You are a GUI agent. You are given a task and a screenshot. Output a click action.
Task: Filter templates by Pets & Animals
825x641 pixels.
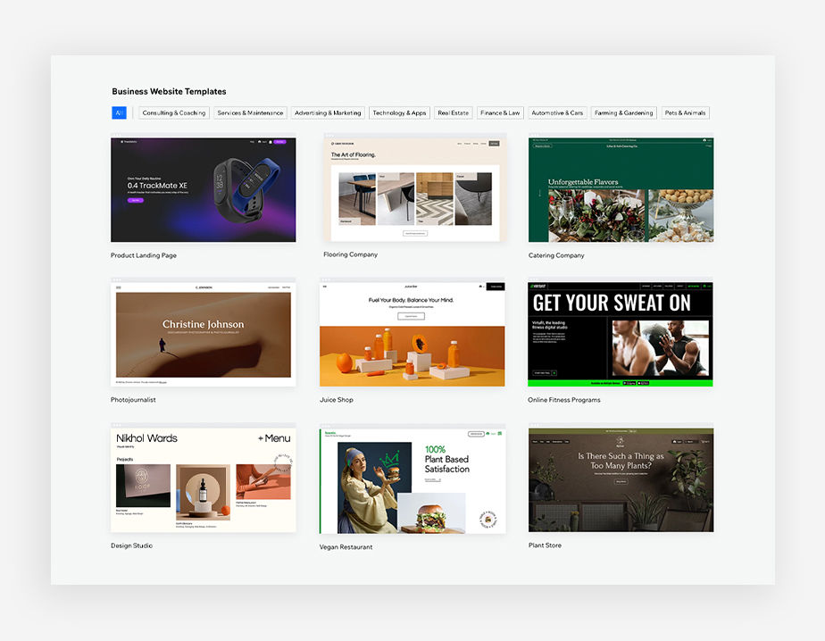pyautogui.click(x=685, y=112)
